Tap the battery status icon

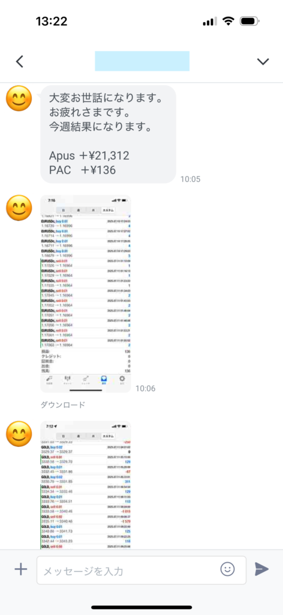(x=250, y=21)
